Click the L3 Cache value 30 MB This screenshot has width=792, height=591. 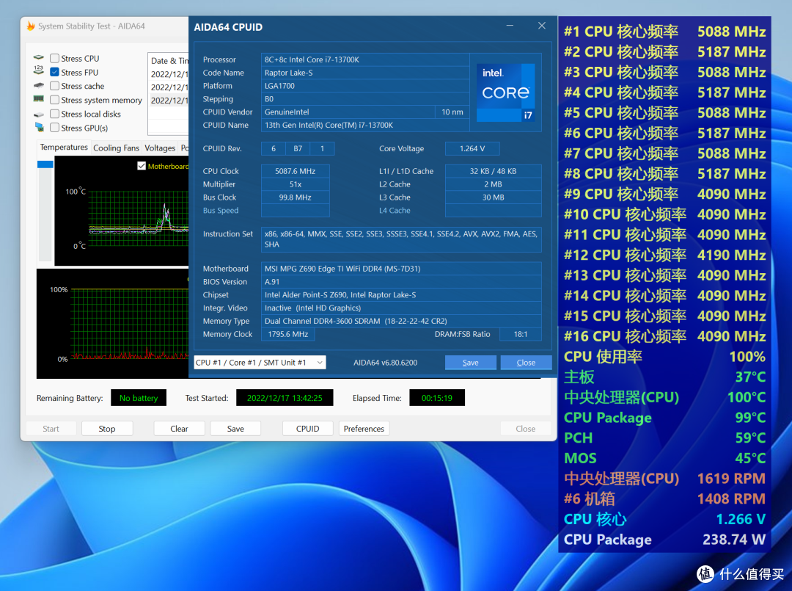tap(493, 197)
